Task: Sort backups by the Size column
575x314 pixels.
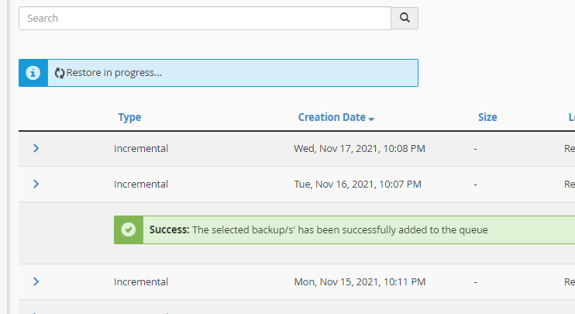Action: pos(487,117)
